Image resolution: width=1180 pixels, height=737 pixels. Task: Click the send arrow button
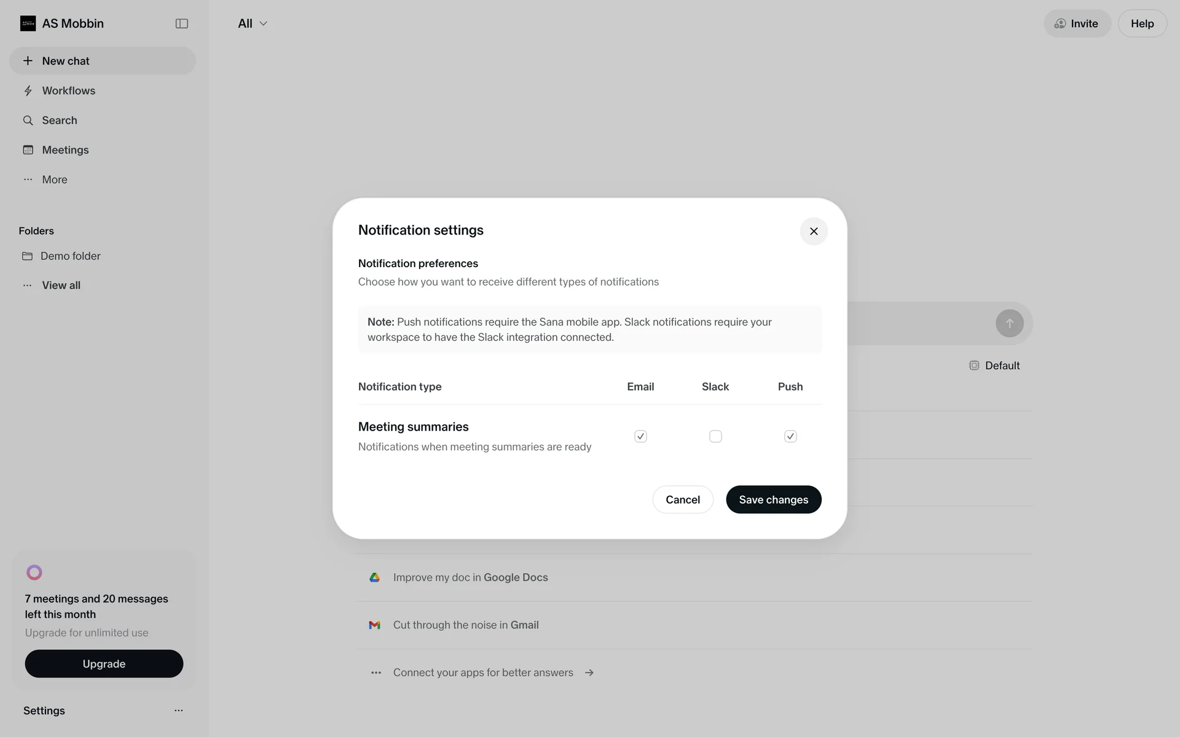1009,324
